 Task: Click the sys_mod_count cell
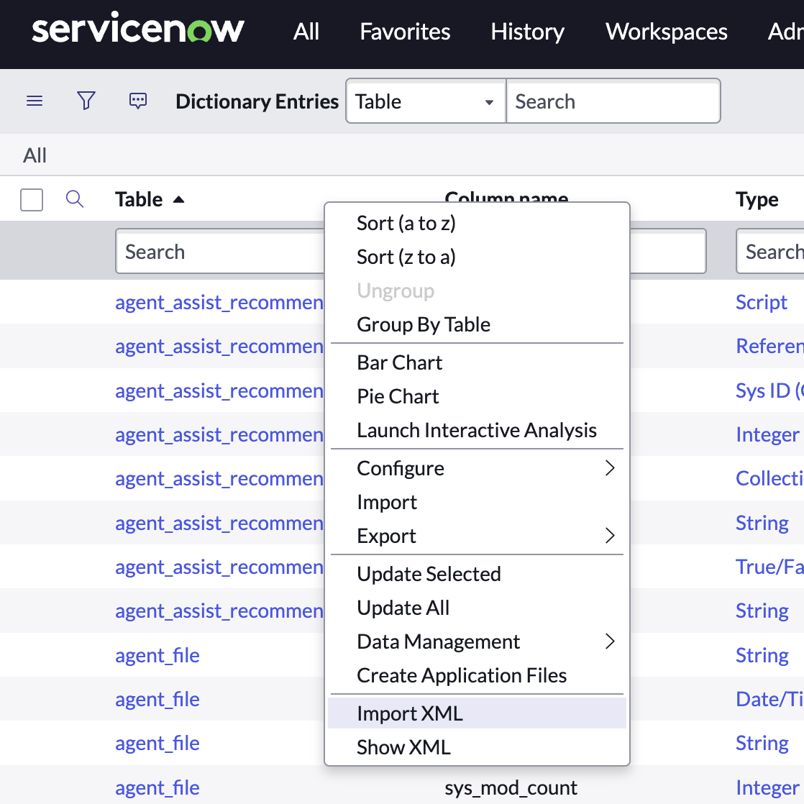click(511, 787)
